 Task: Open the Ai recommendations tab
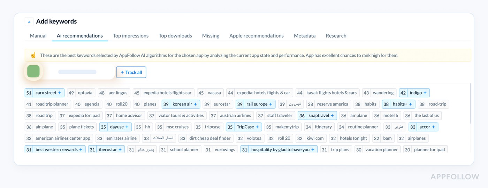coord(80,35)
